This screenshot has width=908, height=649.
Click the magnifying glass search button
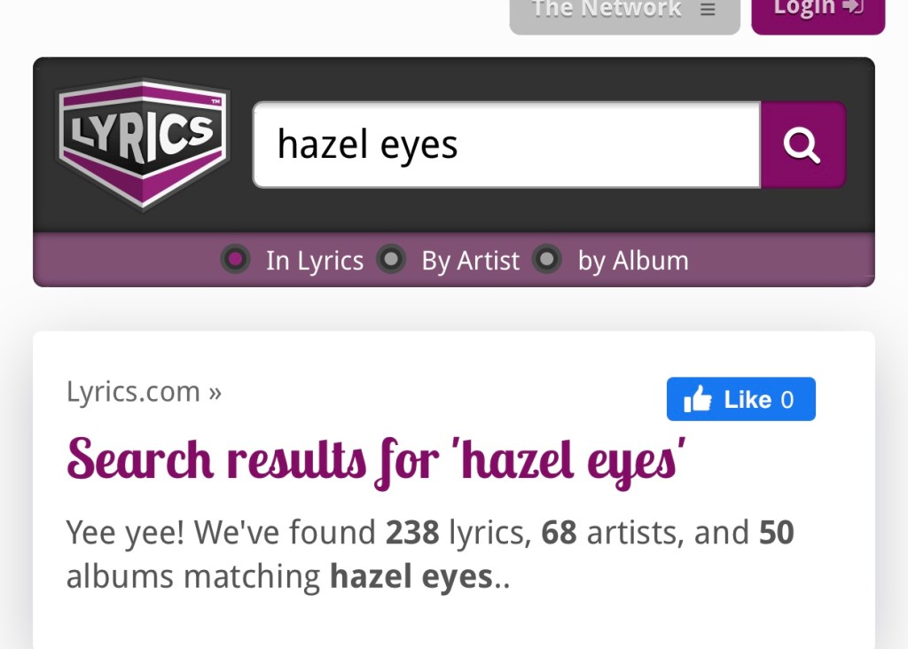802,145
